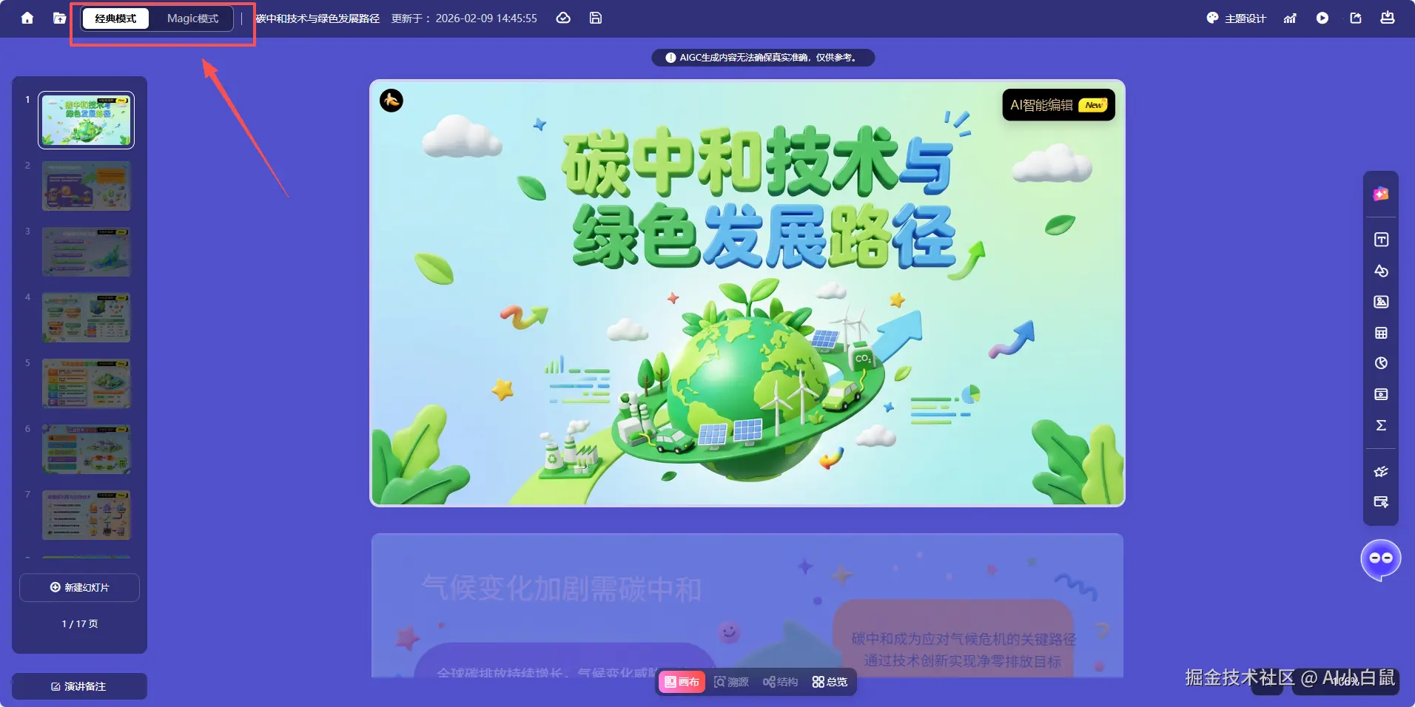Open the interaction settings icon in right toolbar

(1381, 502)
